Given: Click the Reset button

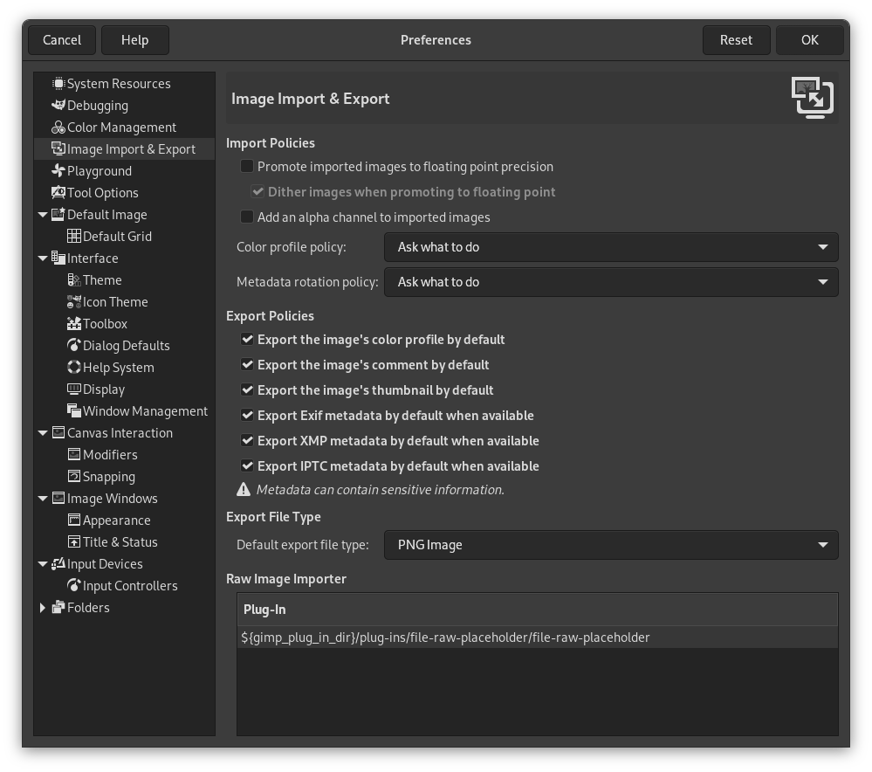Looking at the screenshot, I should click(736, 39).
